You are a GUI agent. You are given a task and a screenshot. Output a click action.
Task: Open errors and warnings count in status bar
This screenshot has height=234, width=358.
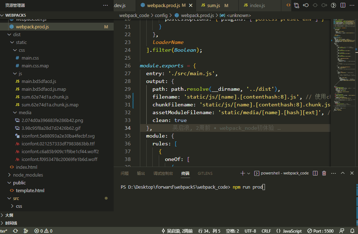point(43,231)
